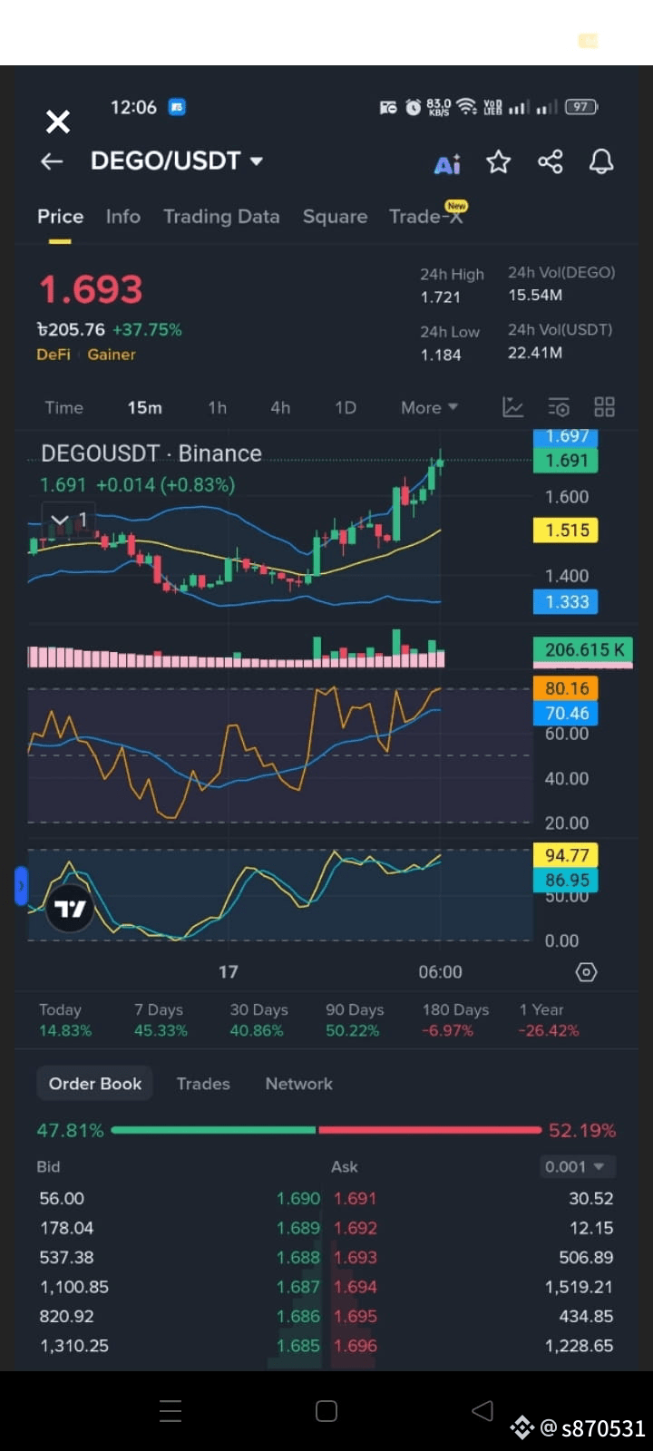Open Android recent apps button
Image resolution: width=653 pixels, height=1451 pixels.
pyautogui.click(x=171, y=1411)
